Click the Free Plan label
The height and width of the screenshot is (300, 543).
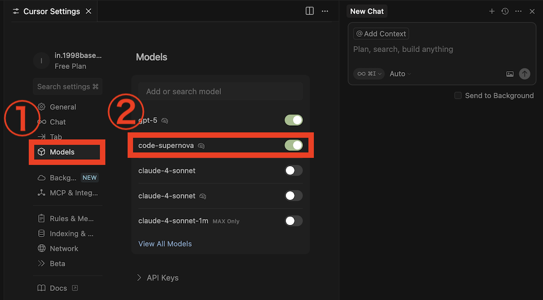coord(70,66)
